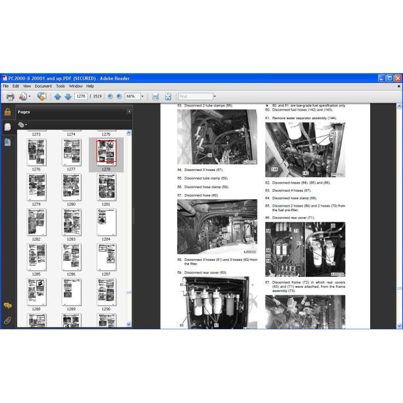This screenshot has width=403, height=403.
Task: Open the Attachments paperclip panel icon
Action: coord(7,320)
